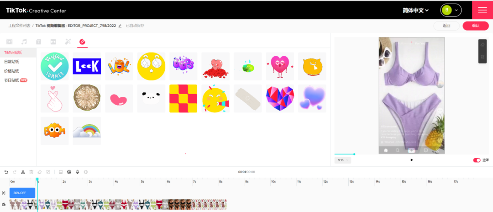
Task: Open the 简体中文 language dropdown
Action: click(415, 10)
